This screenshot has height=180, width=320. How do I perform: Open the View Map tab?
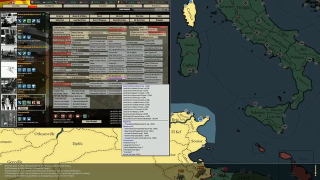[x=15, y=6]
